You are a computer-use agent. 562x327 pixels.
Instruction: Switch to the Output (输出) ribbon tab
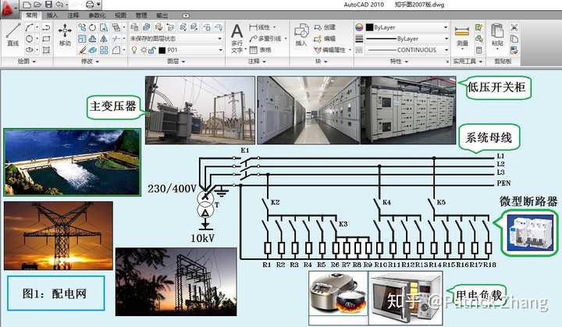[x=162, y=16]
